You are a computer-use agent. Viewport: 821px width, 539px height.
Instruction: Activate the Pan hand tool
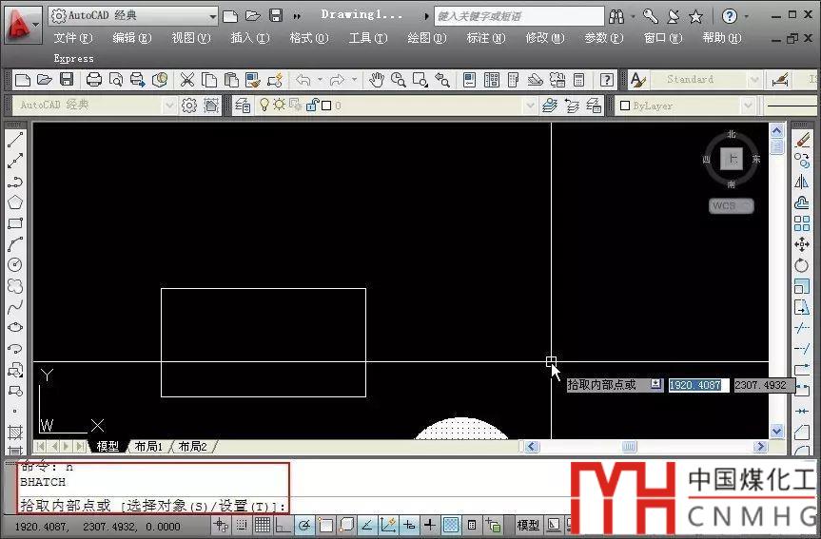(x=377, y=80)
